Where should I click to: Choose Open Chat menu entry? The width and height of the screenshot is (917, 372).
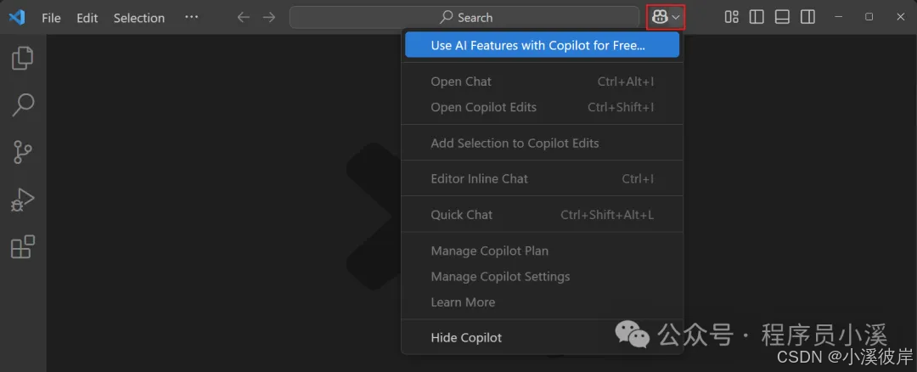pos(542,82)
